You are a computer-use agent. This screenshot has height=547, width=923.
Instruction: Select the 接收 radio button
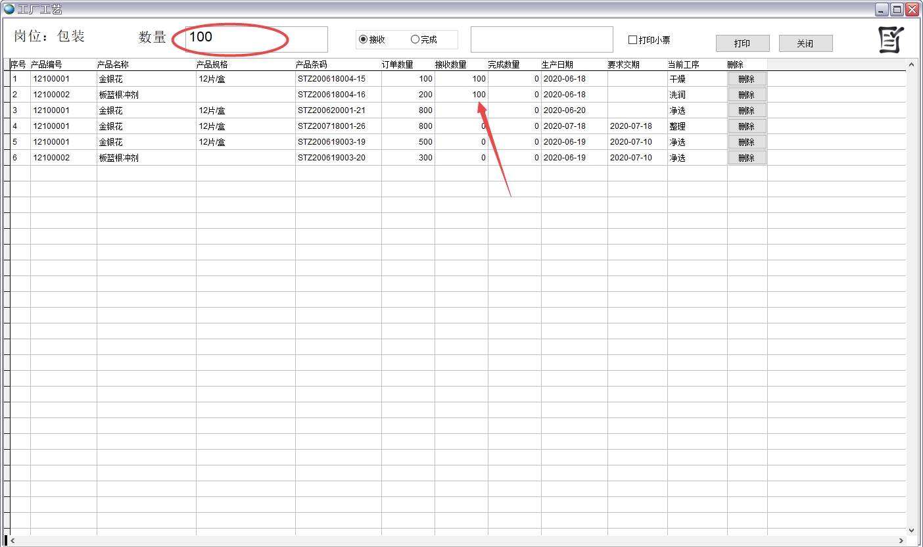(363, 39)
